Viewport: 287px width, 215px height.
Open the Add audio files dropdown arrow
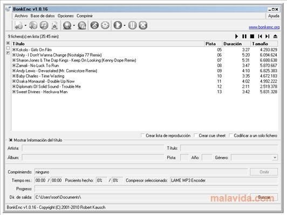pyautogui.click(x=25, y=25)
